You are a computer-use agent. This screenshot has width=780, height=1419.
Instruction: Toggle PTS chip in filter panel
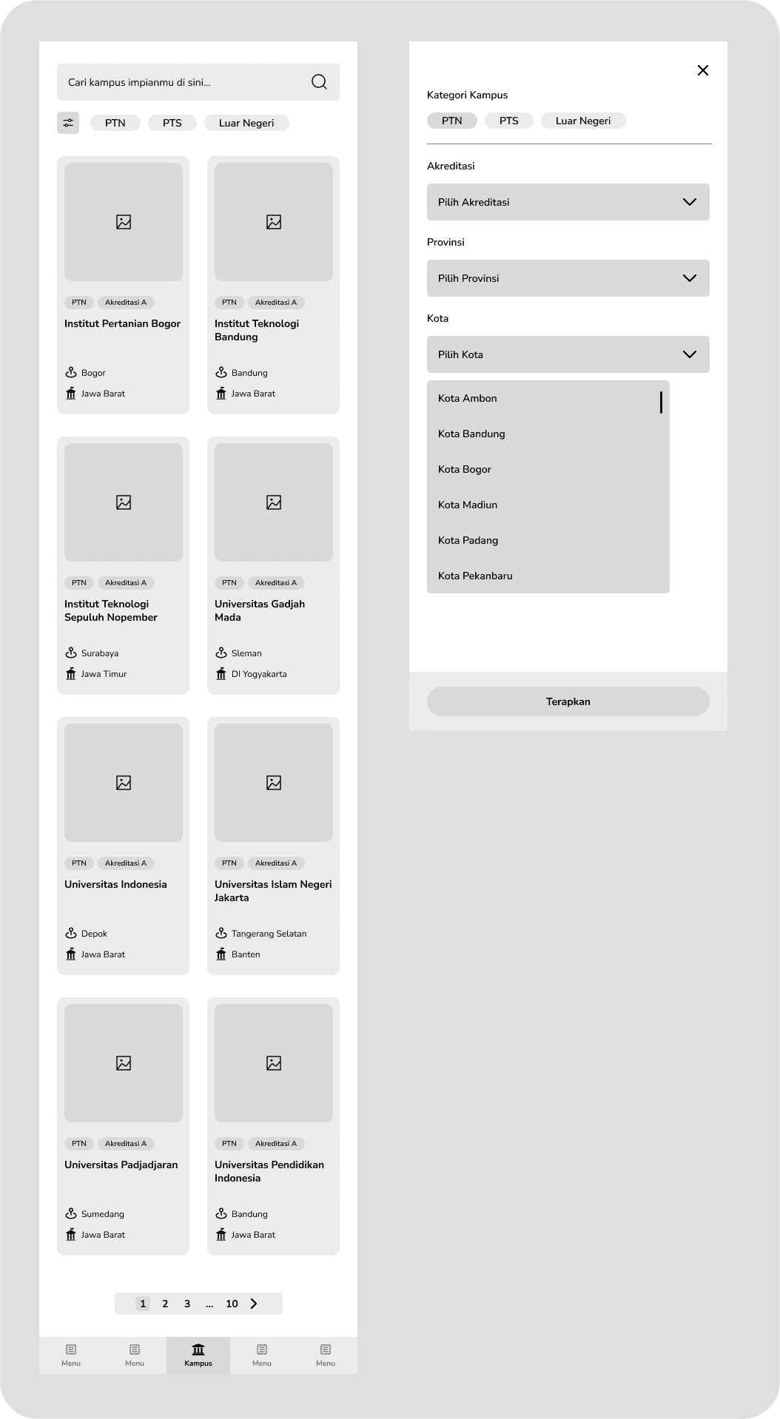(509, 121)
